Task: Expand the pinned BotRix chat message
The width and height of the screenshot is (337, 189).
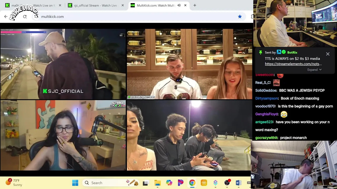Action: [314, 70]
